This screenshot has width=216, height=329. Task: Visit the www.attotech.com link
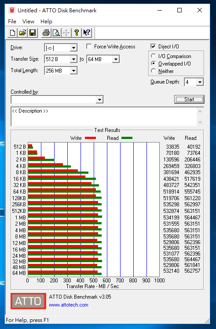tap(69, 305)
